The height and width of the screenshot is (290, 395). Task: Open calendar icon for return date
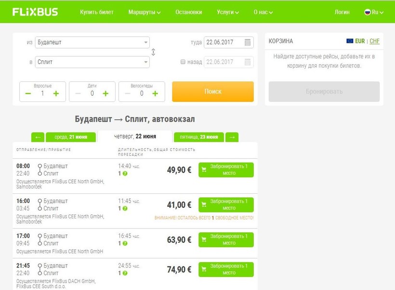pyautogui.click(x=248, y=62)
